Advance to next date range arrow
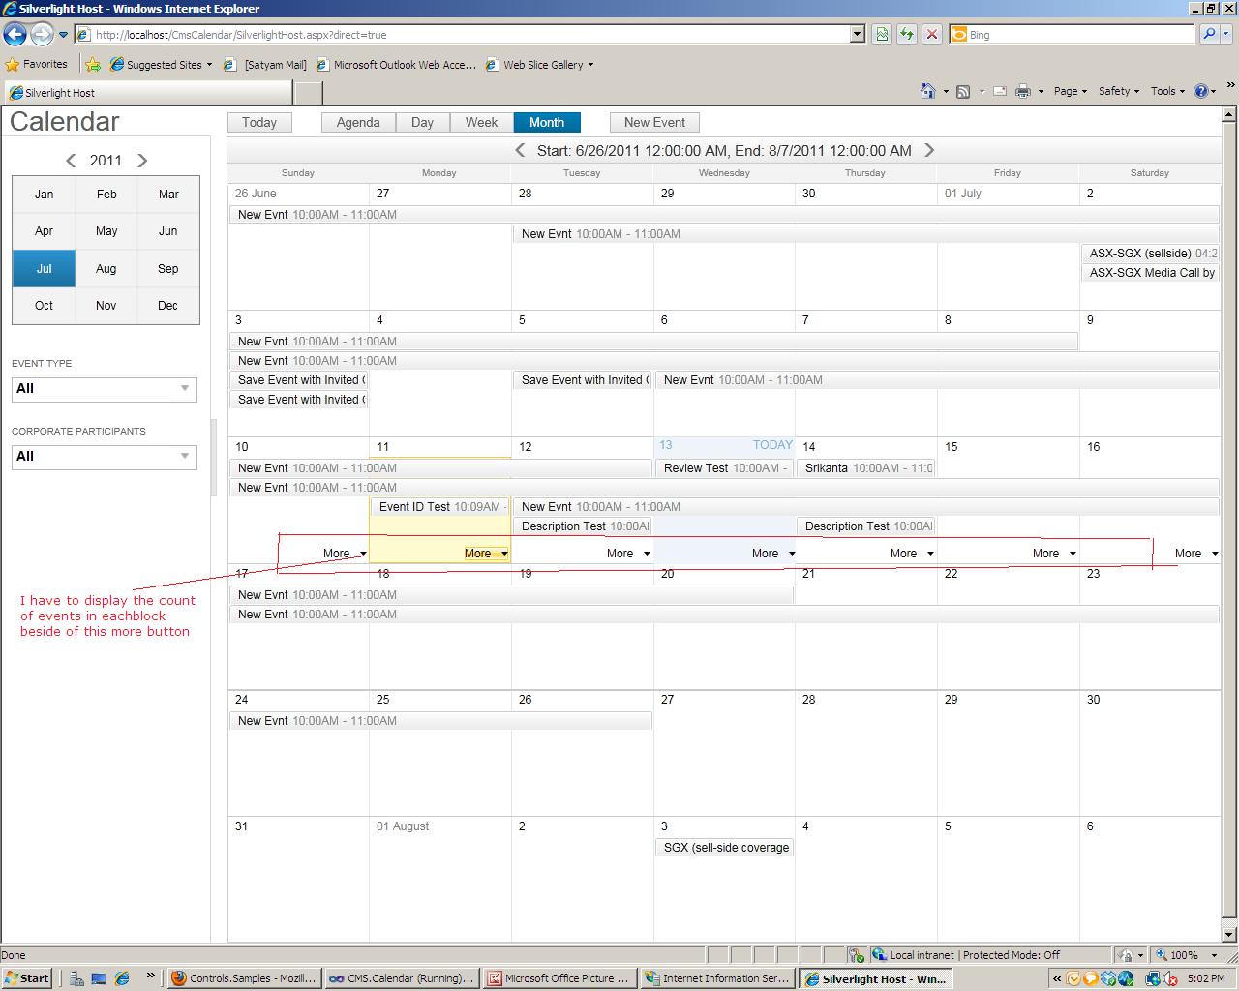This screenshot has width=1239, height=991. 929,150
